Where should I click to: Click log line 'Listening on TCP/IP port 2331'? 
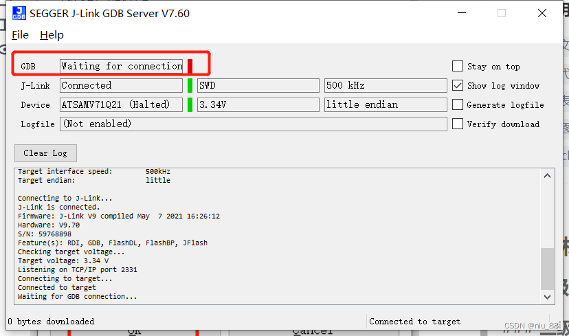[77, 269]
